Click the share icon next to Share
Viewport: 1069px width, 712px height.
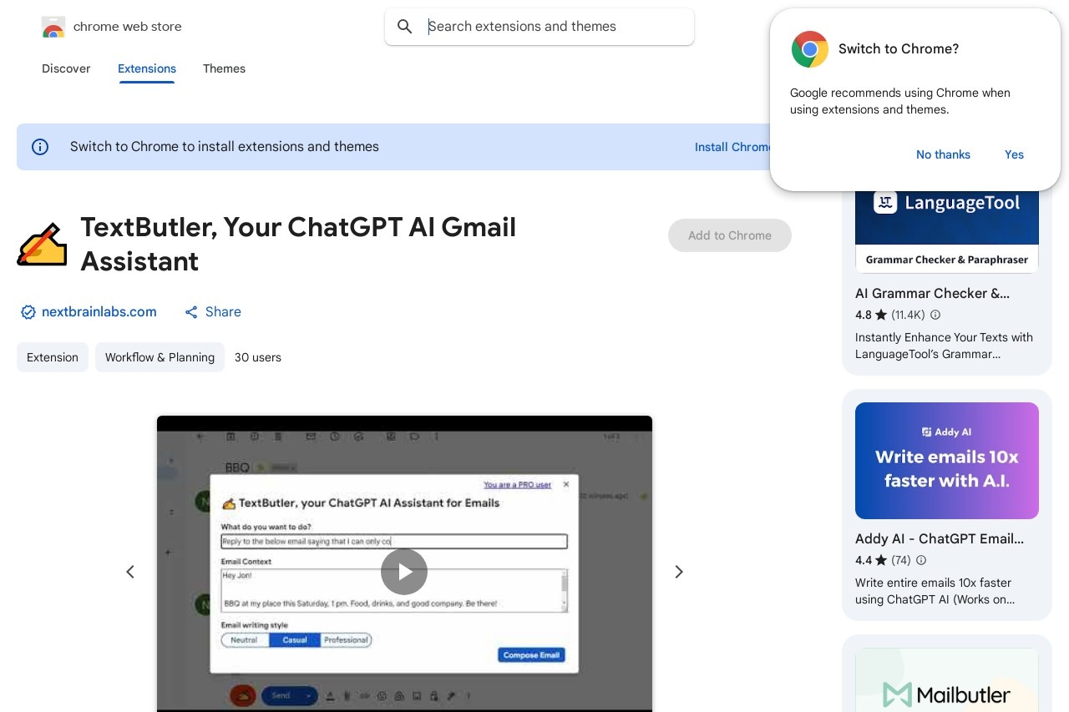[191, 312]
